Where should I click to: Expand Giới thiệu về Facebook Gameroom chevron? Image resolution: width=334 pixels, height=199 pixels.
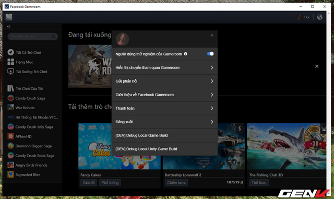click(x=212, y=95)
